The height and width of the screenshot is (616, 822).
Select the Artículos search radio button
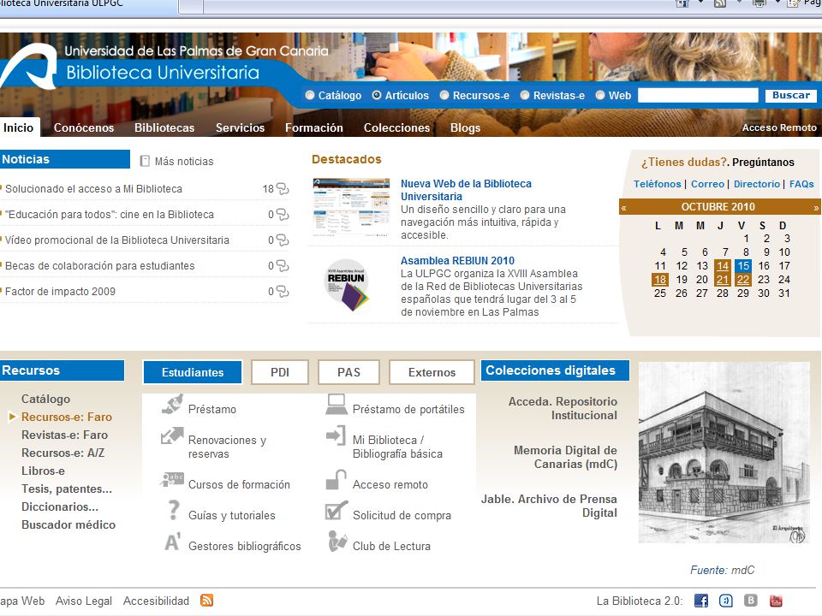(x=377, y=95)
